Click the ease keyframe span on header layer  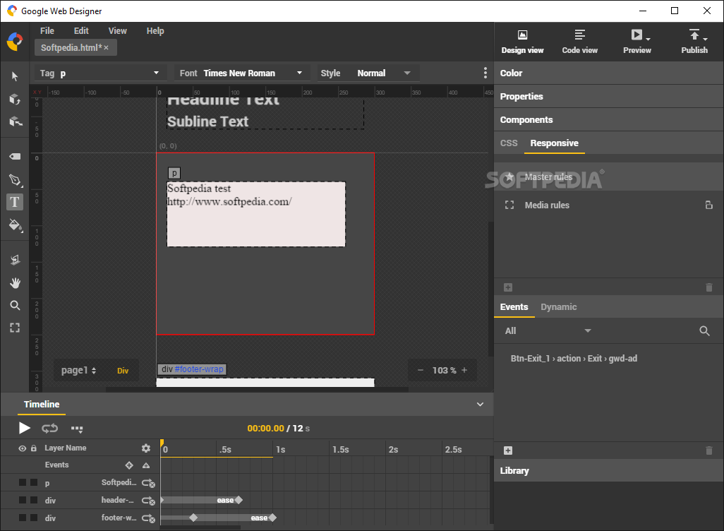(201, 500)
